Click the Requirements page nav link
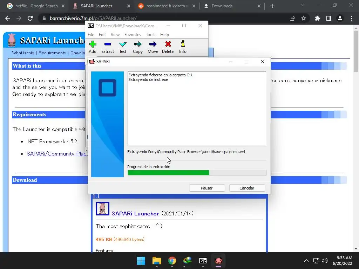 click(52, 53)
